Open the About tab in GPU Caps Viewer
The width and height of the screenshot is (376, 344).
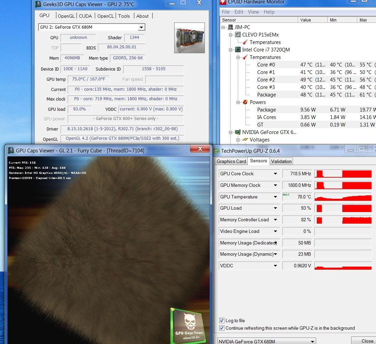click(143, 16)
